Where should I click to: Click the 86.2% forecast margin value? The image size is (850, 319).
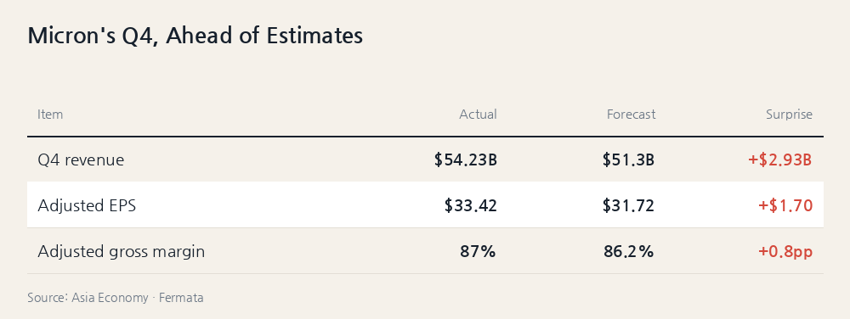pos(628,252)
